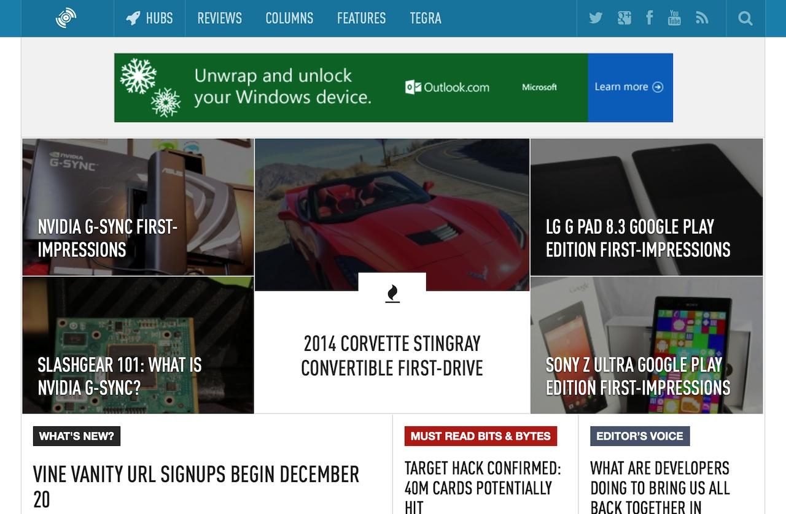Open search with the magnifier icon
This screenshot has height=514, width=786.
tap(745, 18)
